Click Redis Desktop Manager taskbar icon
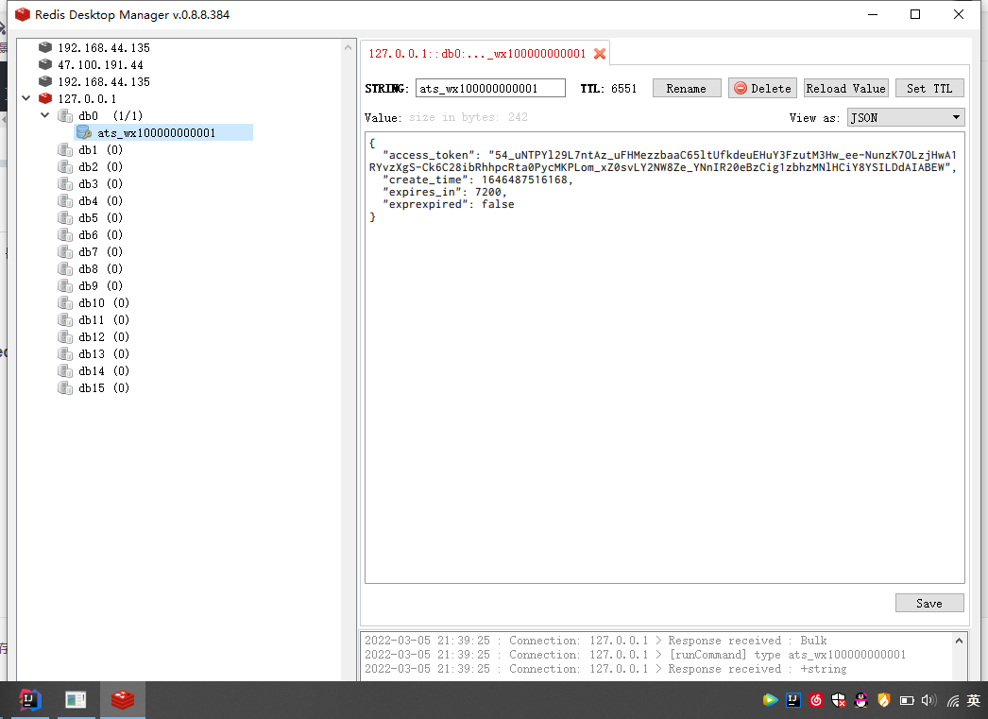Image resolution: width=988 pixels, height=719 pixels. point(122,699)
